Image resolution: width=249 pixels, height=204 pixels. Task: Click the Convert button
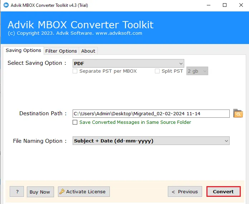coord(224,191)
